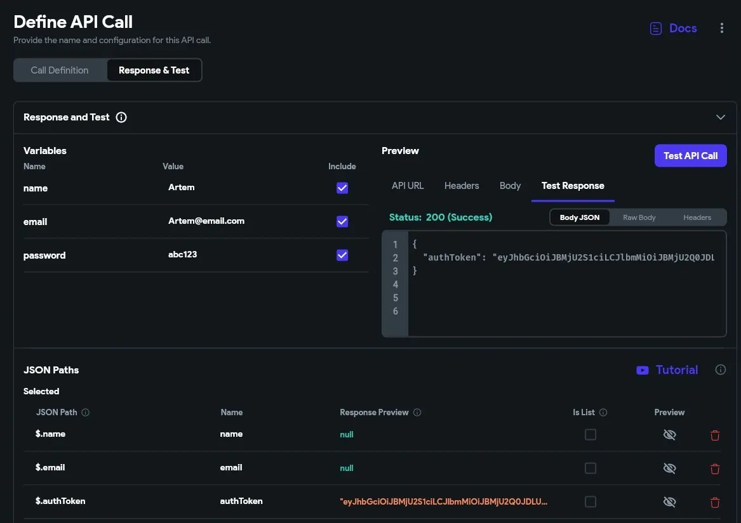Click info icon beside JSON Path header

pyautogui.click(x=86, y=413)
